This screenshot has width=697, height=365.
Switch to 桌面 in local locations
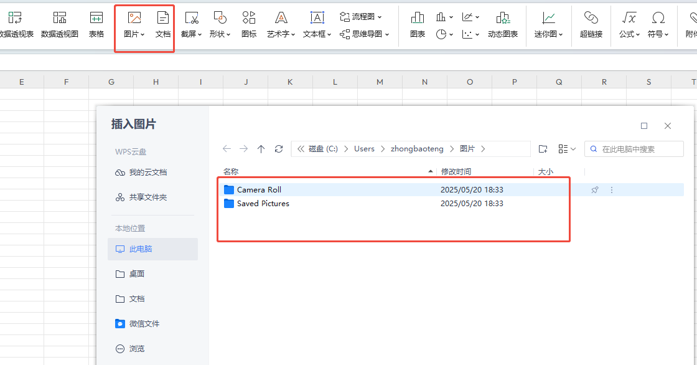[x=134, y=273]
